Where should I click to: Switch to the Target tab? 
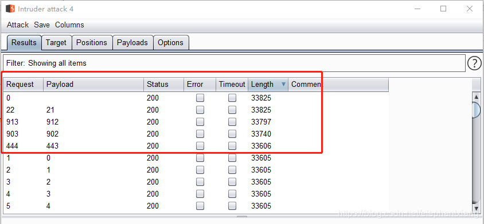pos(56,42)
